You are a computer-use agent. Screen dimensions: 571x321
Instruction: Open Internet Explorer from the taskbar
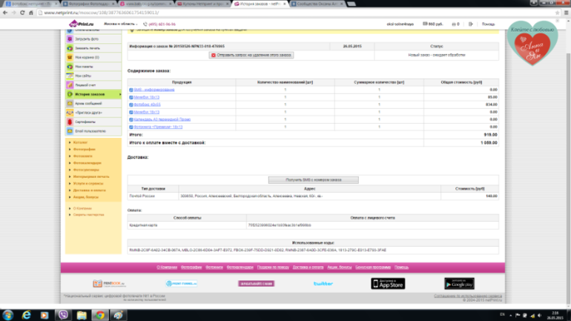pyautogui.click(x=26, y=314)
